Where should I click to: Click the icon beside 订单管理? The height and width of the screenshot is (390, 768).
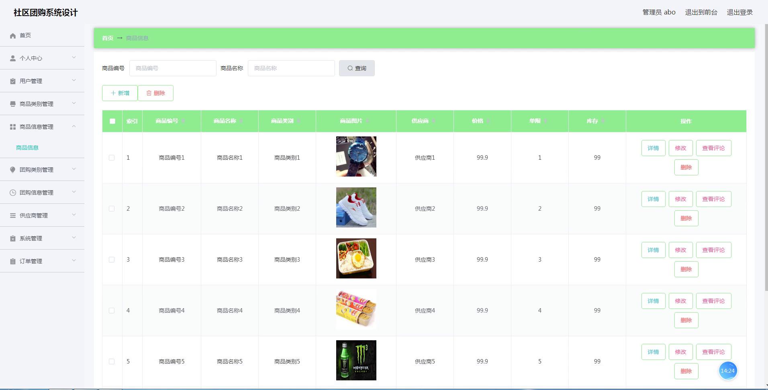point(13,261)
